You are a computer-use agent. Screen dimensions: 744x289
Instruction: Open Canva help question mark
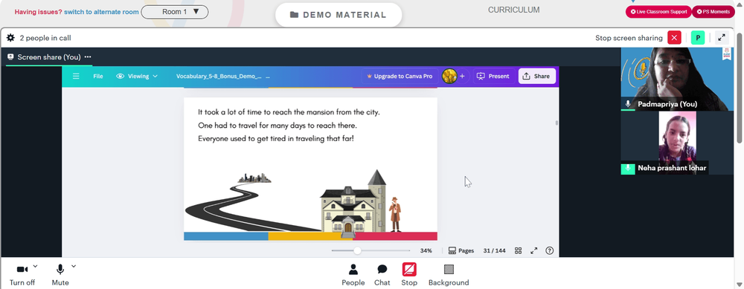click(x=550, y=250)
